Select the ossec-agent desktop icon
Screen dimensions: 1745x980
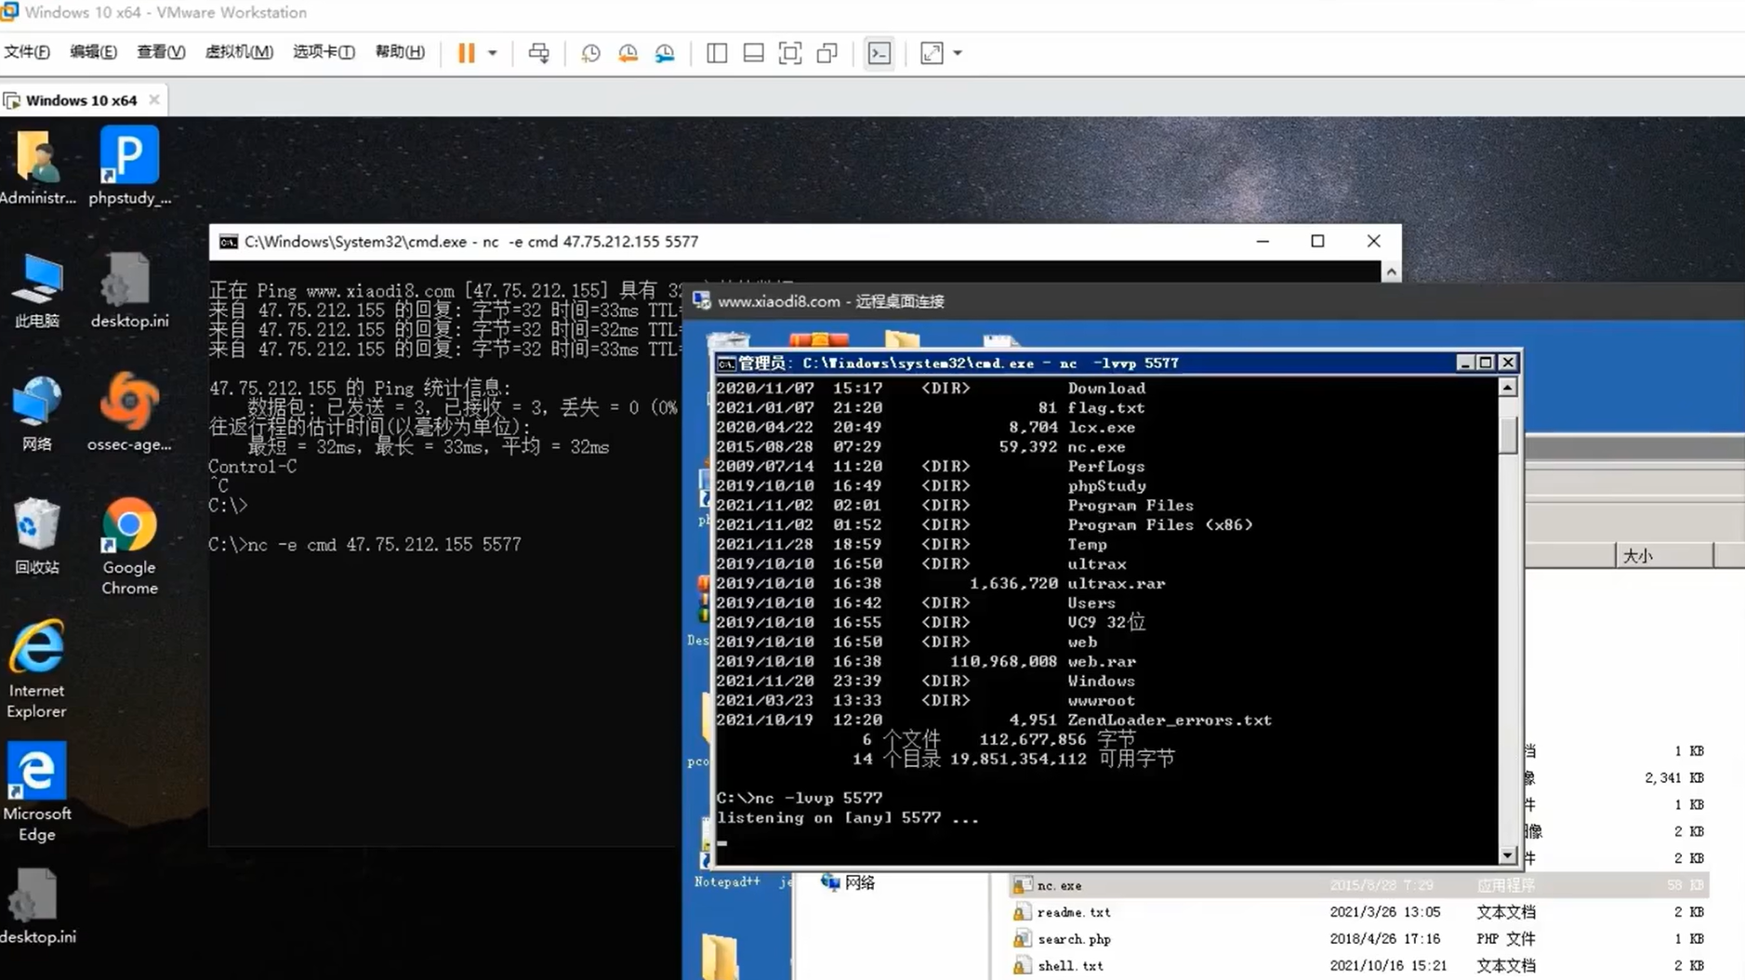point(129,414)
